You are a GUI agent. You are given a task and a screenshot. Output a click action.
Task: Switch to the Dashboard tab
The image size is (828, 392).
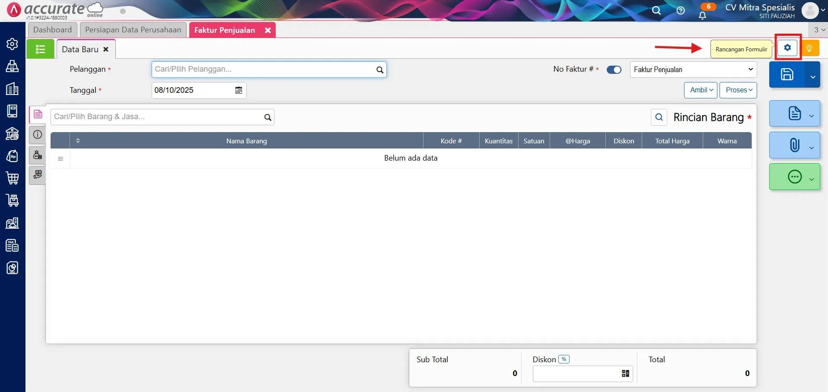(x=52, y=30)
